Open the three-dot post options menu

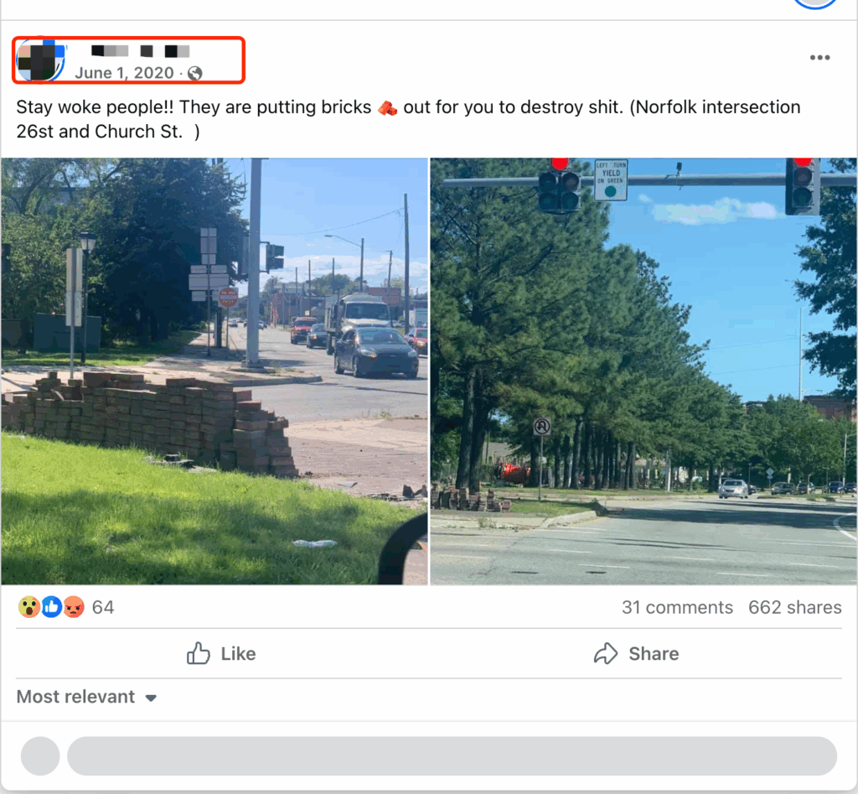coord(819,58)
